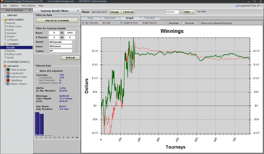Open the Hold'em game type dropdown

[x=180, y=12]
